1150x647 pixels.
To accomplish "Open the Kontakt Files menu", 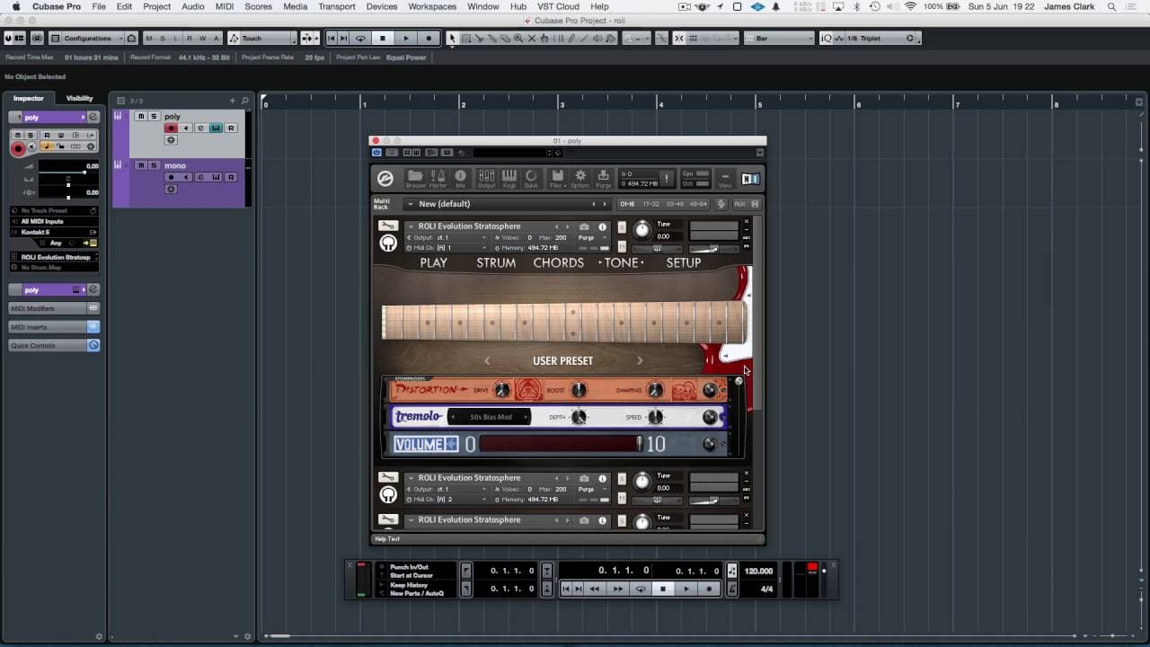I will (x=557, y=178).
